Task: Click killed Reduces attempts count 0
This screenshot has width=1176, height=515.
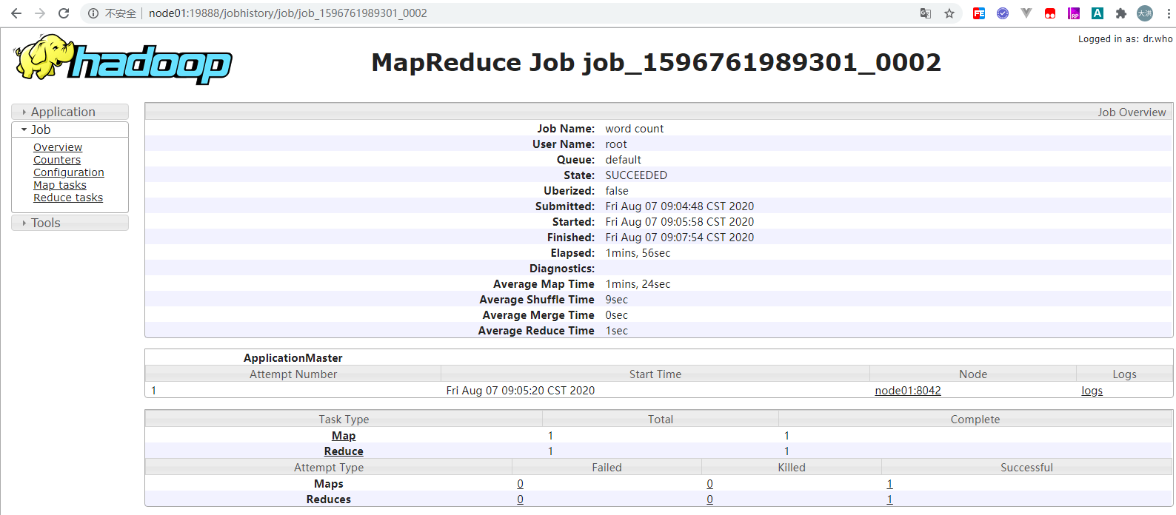Action: click(x=709, y=499)
